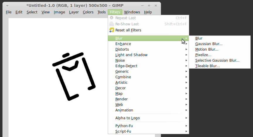This screenshot has width=253, height=137.
Task: Maximize the GIMP window
Action: [x=149, y=6]
